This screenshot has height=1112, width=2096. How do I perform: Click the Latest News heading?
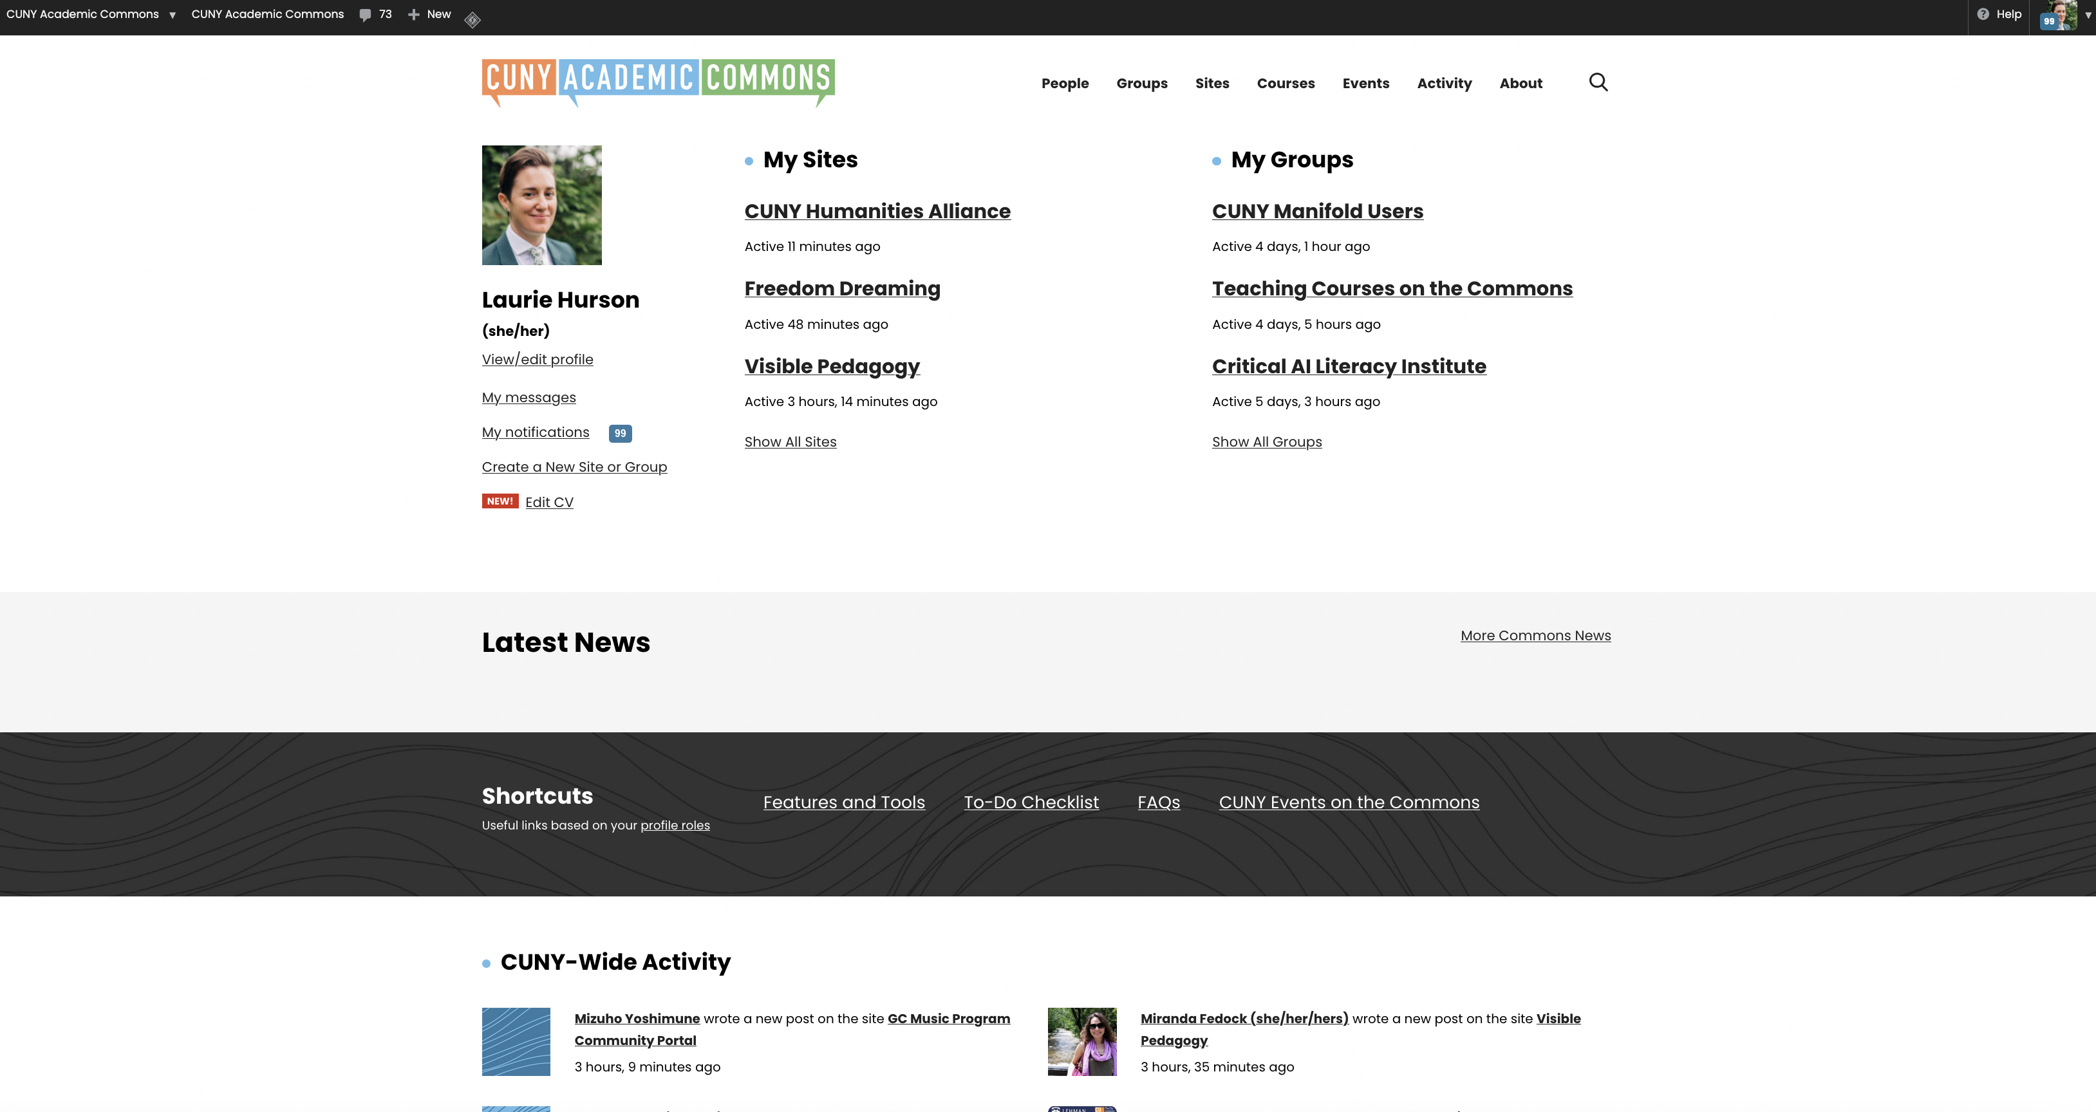tap(565, 643)
